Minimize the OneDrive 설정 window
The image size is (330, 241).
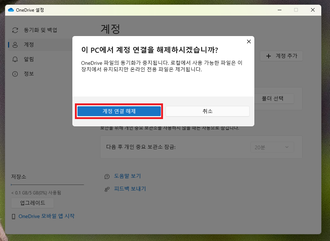point(280,10)
